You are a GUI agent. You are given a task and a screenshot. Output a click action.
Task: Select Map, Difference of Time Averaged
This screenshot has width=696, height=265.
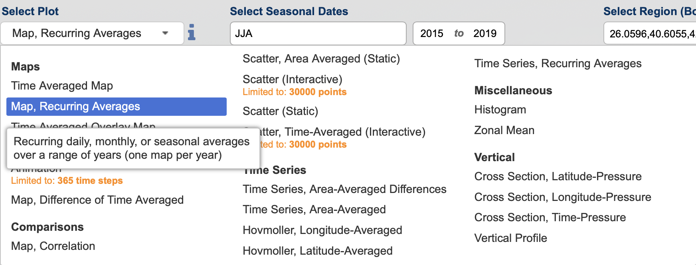[97, 200]
